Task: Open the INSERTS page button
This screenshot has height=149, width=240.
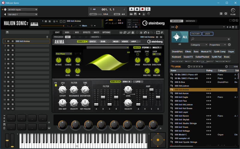Action: pyautogui.click(x=95, y=37)
